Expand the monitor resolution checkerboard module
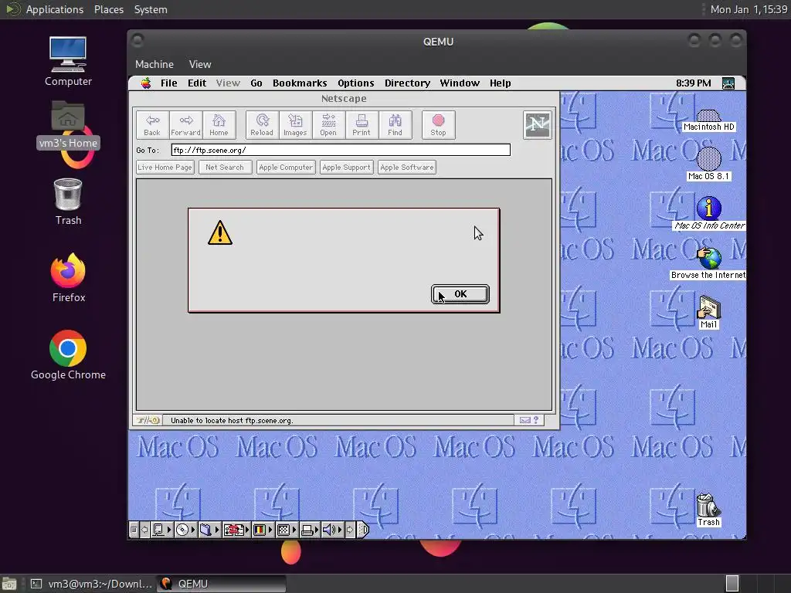 click(286, 530)
